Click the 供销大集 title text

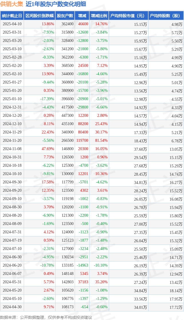point(12,4)
